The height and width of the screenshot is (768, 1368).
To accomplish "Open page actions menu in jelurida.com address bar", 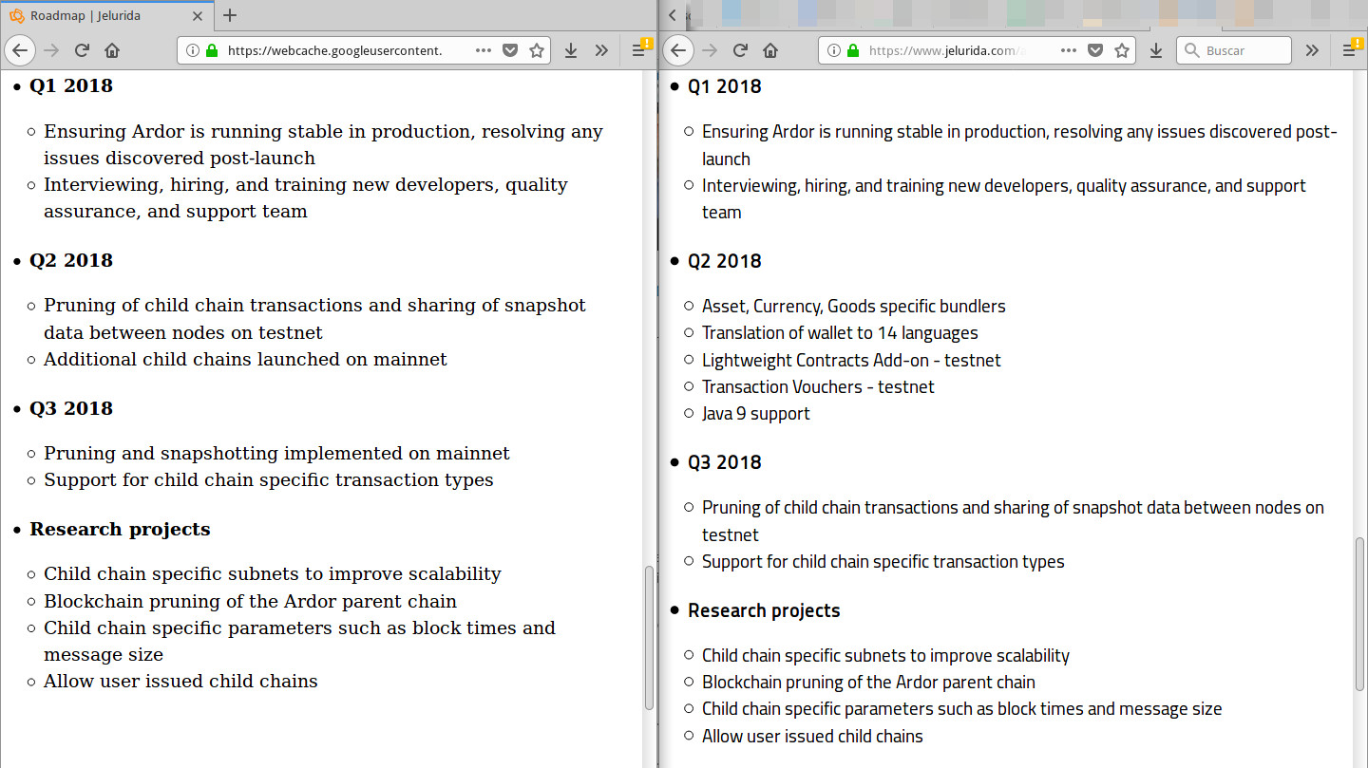I will 1068,50.
